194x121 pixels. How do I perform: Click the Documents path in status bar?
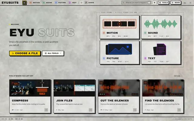(x=182, y=119)
